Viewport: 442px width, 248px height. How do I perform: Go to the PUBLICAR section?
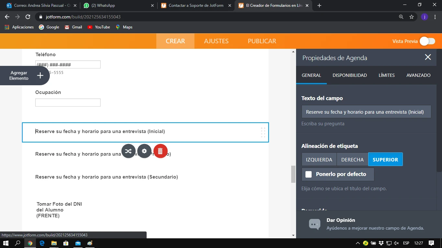click(262, 41)
